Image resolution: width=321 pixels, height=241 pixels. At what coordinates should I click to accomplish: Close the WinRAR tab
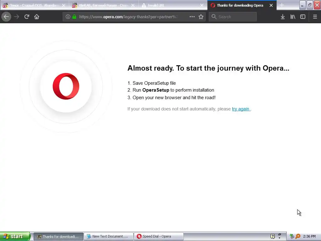[x=133, y=5]
